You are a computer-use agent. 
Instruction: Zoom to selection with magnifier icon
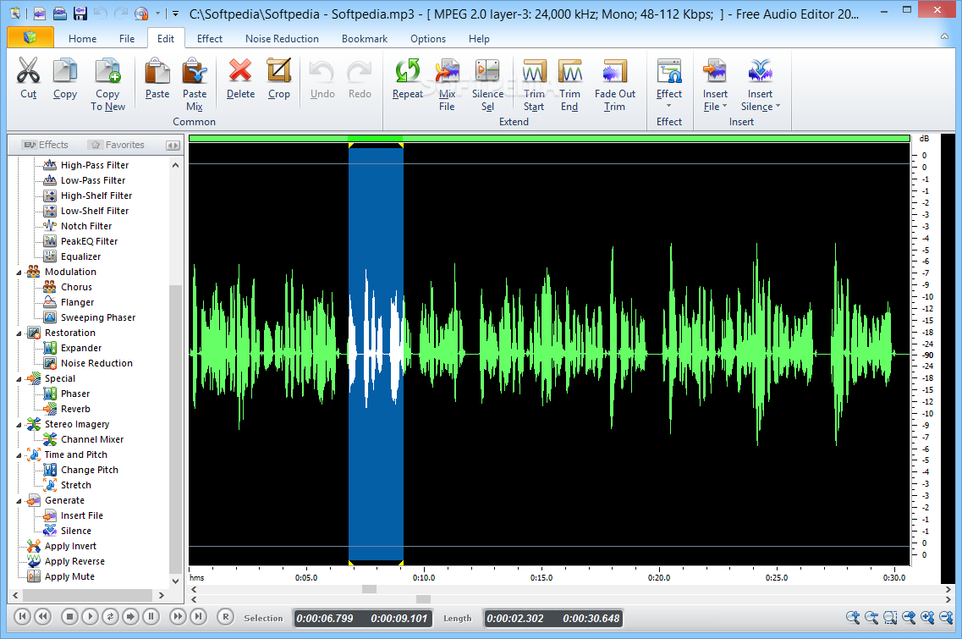[x=890, y=618]
